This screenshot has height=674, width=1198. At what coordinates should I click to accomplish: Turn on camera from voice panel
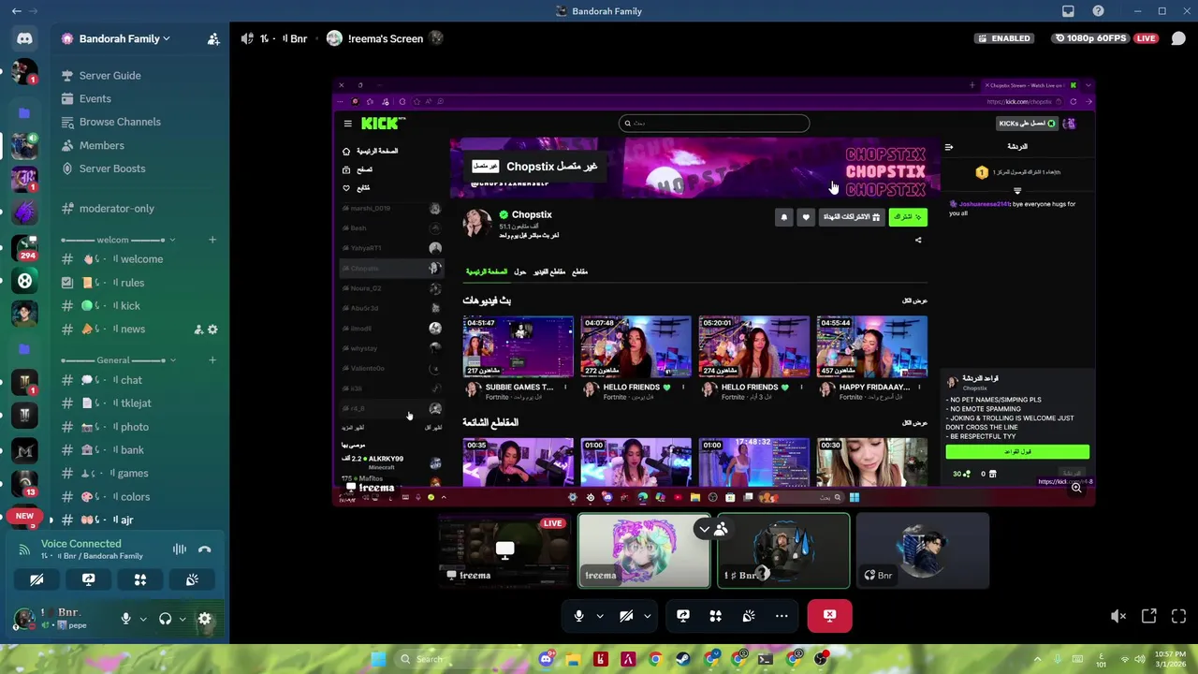(x=37, y=579)
